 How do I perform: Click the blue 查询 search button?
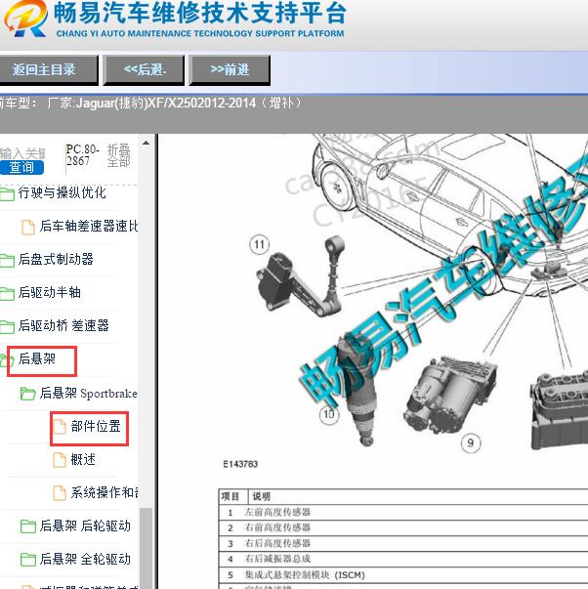coord(21,167)
